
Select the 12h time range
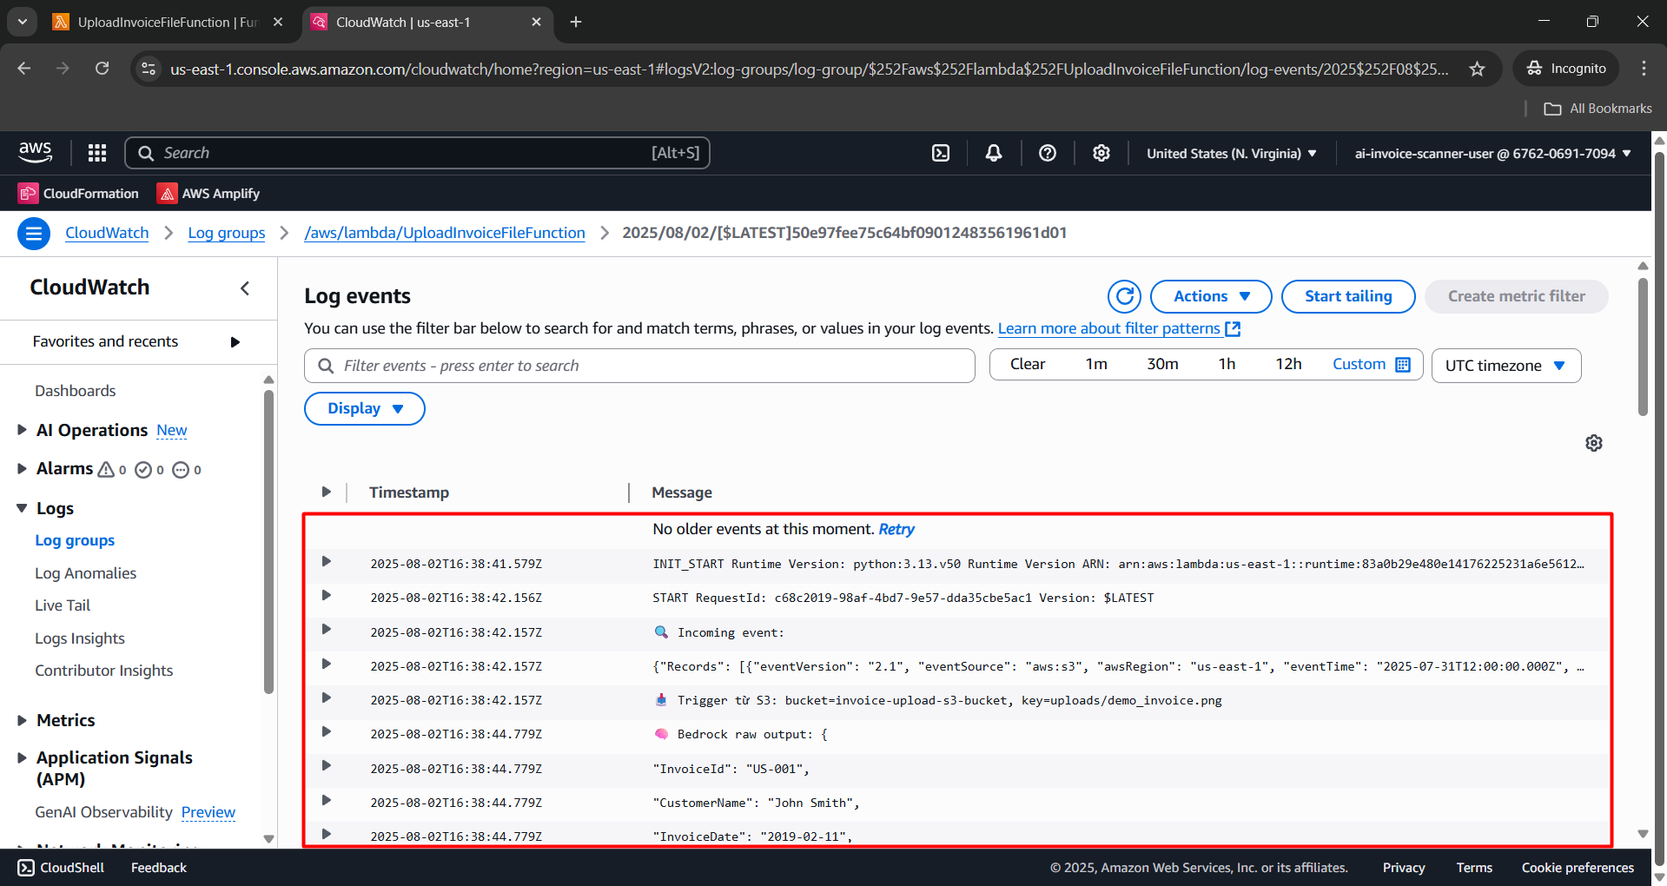(x=1288, y=364)
